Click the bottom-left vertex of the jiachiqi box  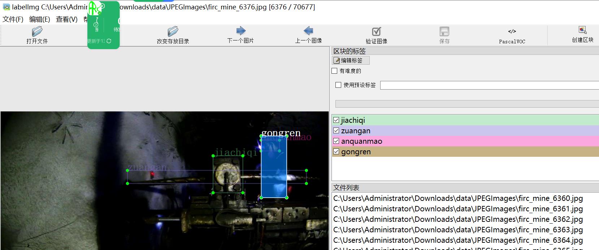click(x=213, y=193)
